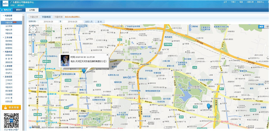Open 权限设置 in the sidebar
Viewport: 269px width, 131px height.
click(x=9, y=102)
